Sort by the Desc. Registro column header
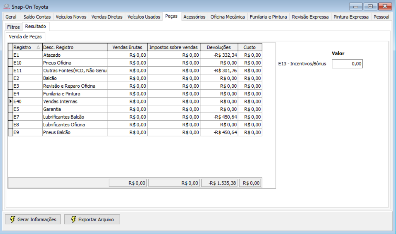 [x=75, y=47]
